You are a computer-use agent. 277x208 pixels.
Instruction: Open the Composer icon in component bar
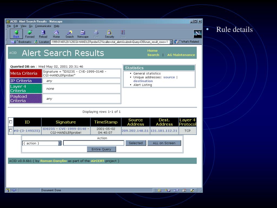[x=192, y=190]
